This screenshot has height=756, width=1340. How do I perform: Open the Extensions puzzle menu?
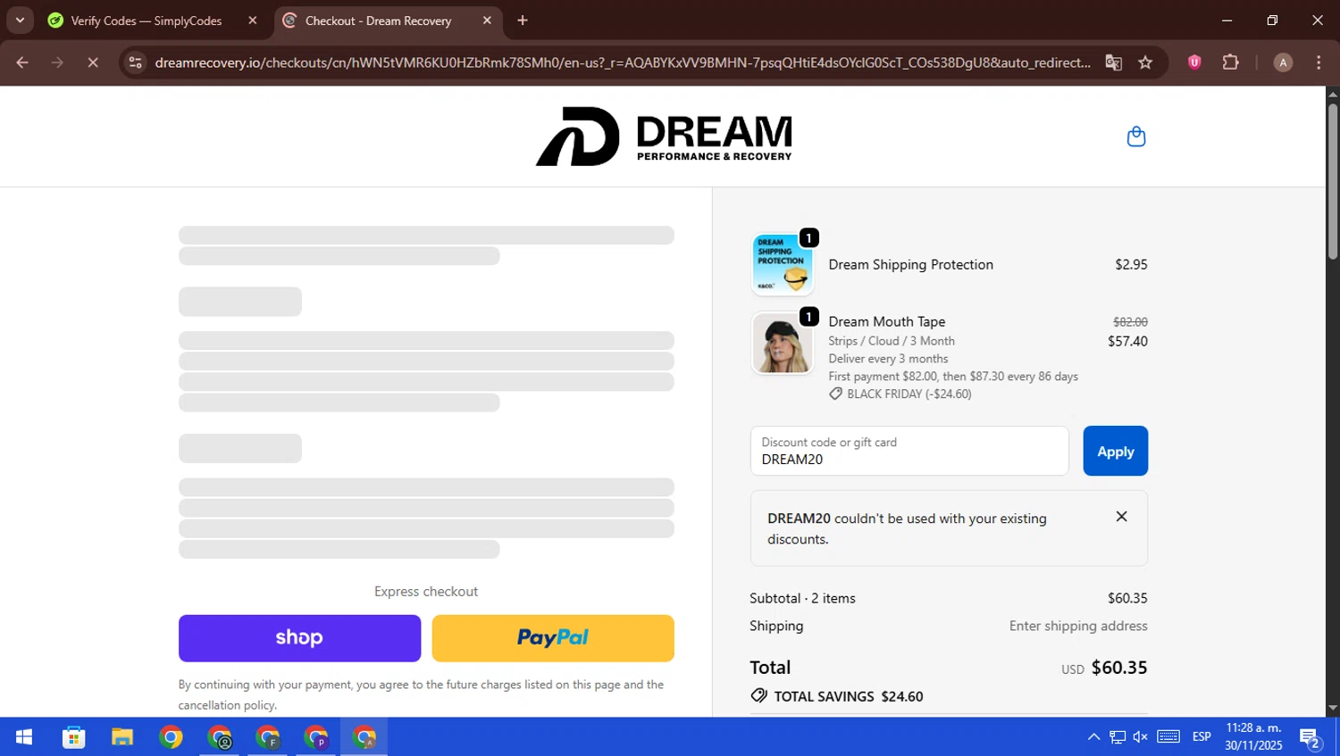[x=1230, y=62]
